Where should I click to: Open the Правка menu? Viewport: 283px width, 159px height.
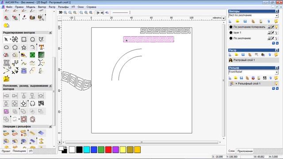click(19, 7)
